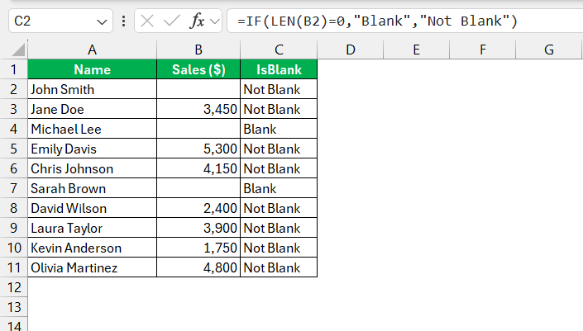Screen dimensions: 583x331
Task: Select row 12 header
Action: [x=14, y=287]
